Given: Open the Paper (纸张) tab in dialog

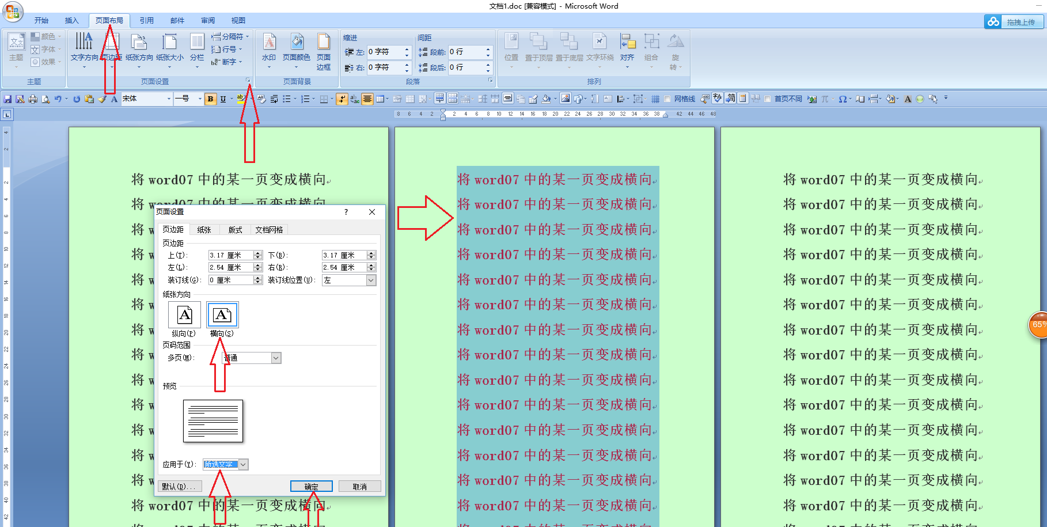Looking at the screenshot, I should (x=204, y=230).
